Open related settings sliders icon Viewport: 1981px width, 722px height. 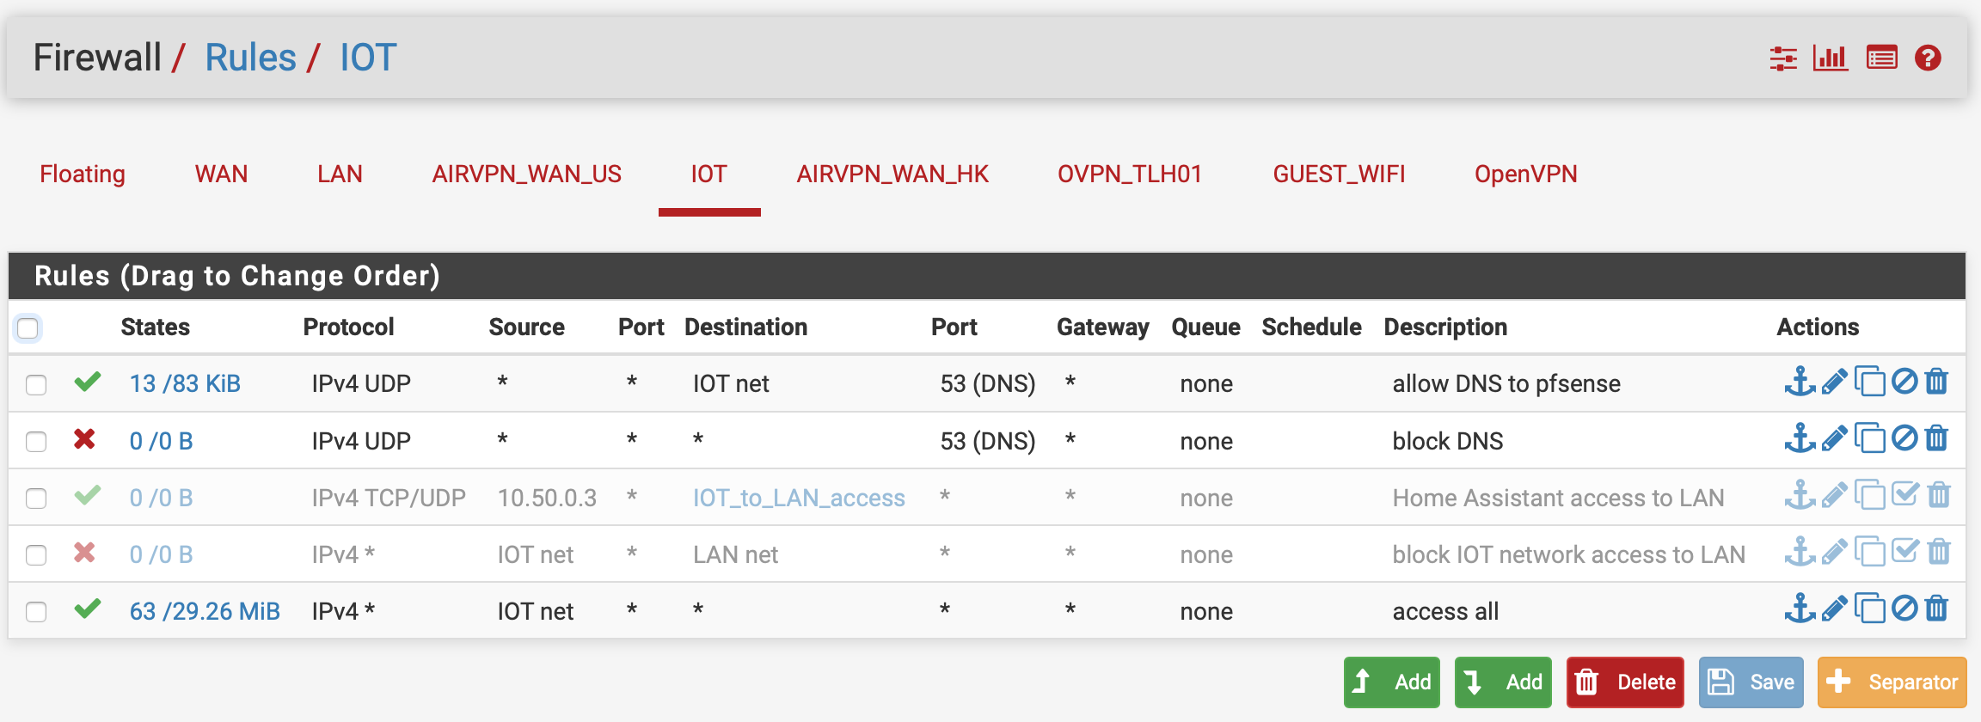click(1783, 58)
